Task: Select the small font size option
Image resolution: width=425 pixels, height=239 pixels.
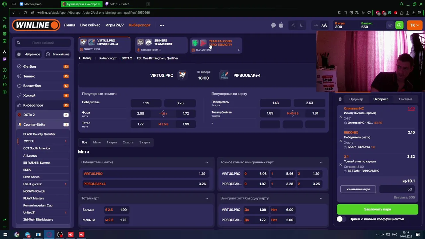Action: pos(316,25)
